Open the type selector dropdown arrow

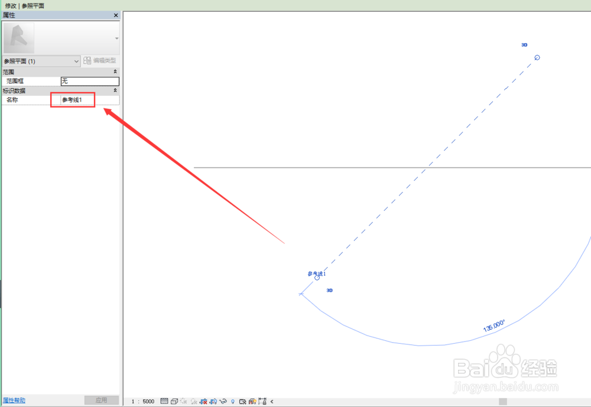[116, 38]
